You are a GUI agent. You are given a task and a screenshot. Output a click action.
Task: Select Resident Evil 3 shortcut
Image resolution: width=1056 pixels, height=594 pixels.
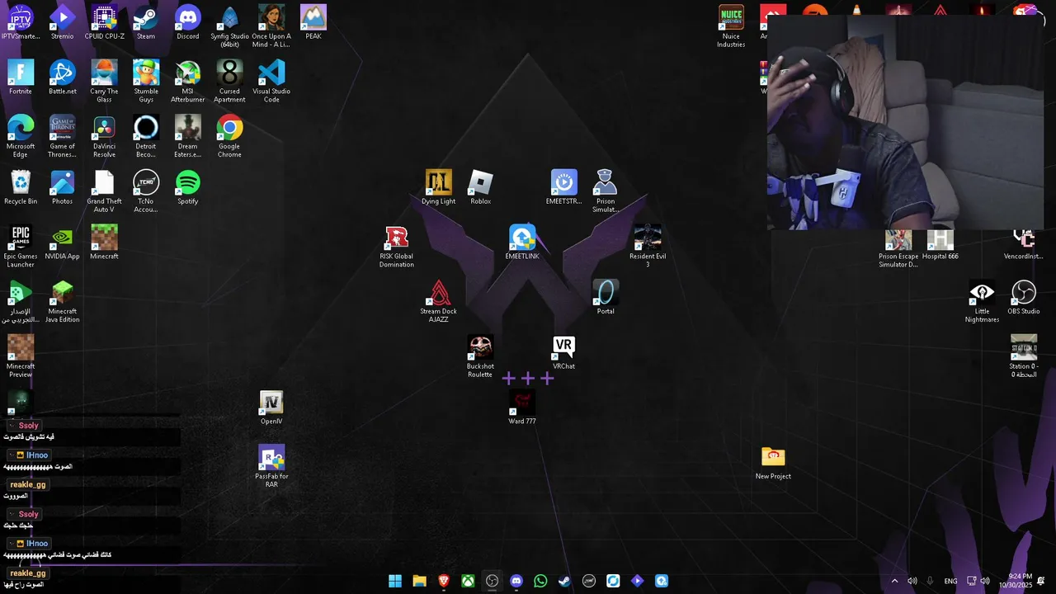click(648, 247)
